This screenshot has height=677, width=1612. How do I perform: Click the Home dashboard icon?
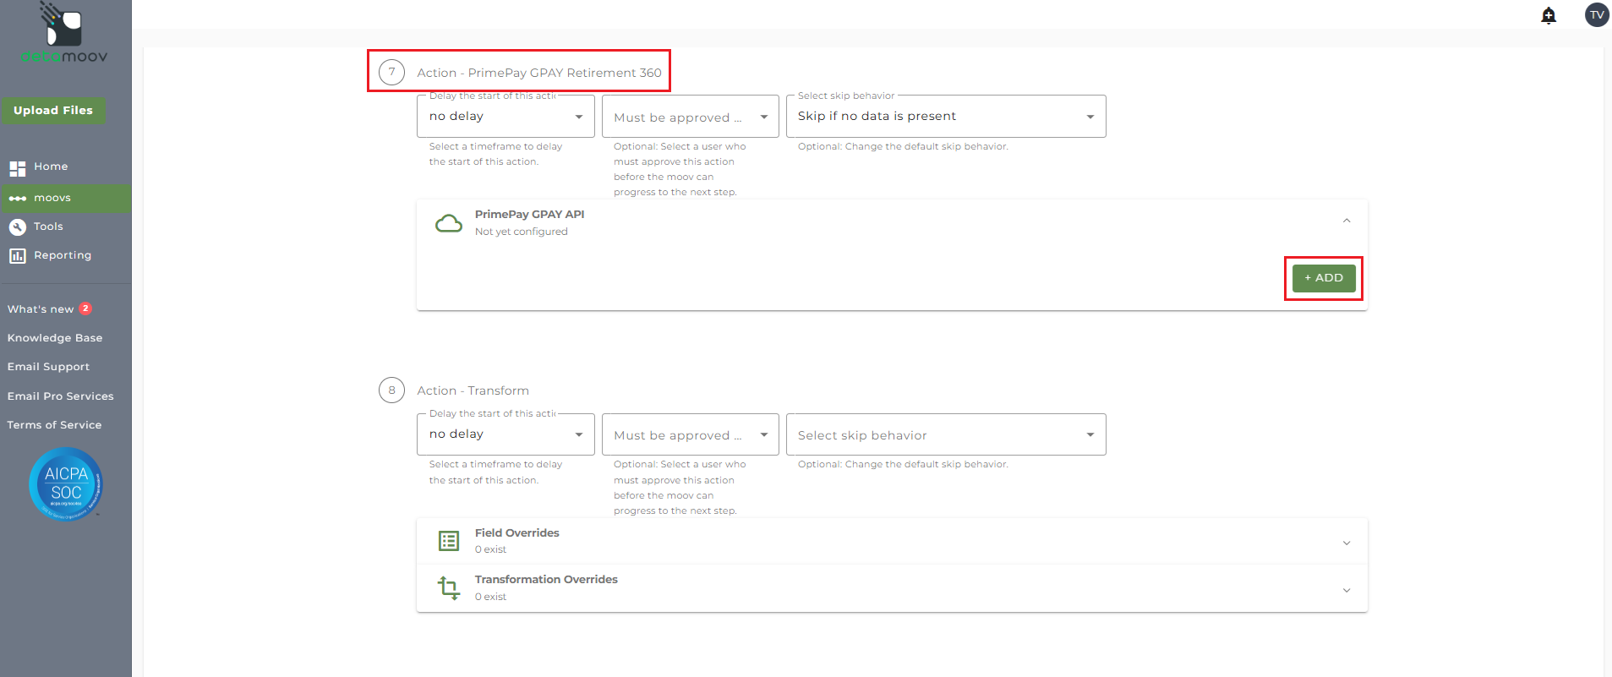tap(18, 167)
